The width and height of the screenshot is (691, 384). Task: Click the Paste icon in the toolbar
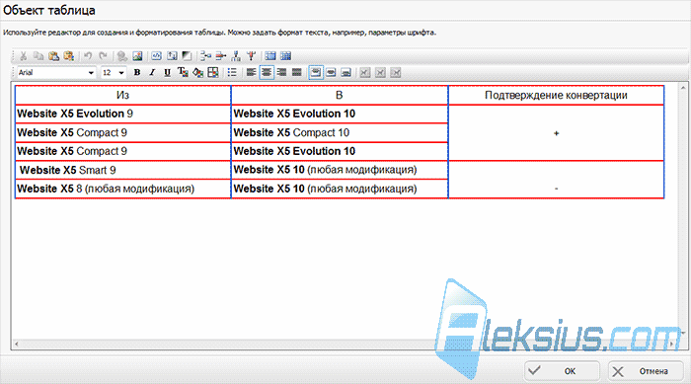pyautogui.click(x=53, y=56)
